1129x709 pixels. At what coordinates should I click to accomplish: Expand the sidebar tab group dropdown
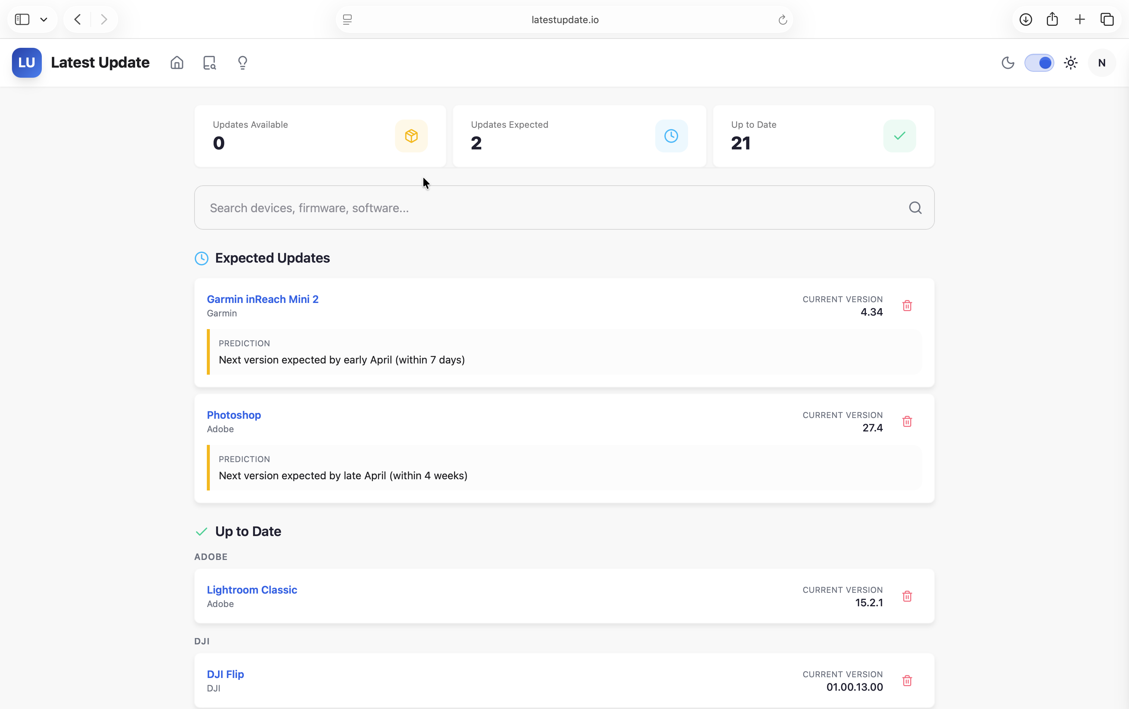coord(44,19)
